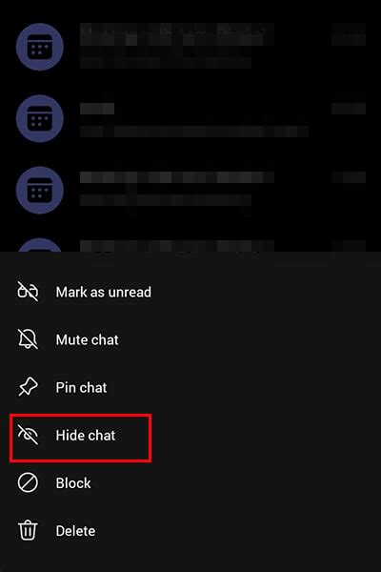Click the pushpin Pin chat icon
381x572 pixels.
coord(28,387)
